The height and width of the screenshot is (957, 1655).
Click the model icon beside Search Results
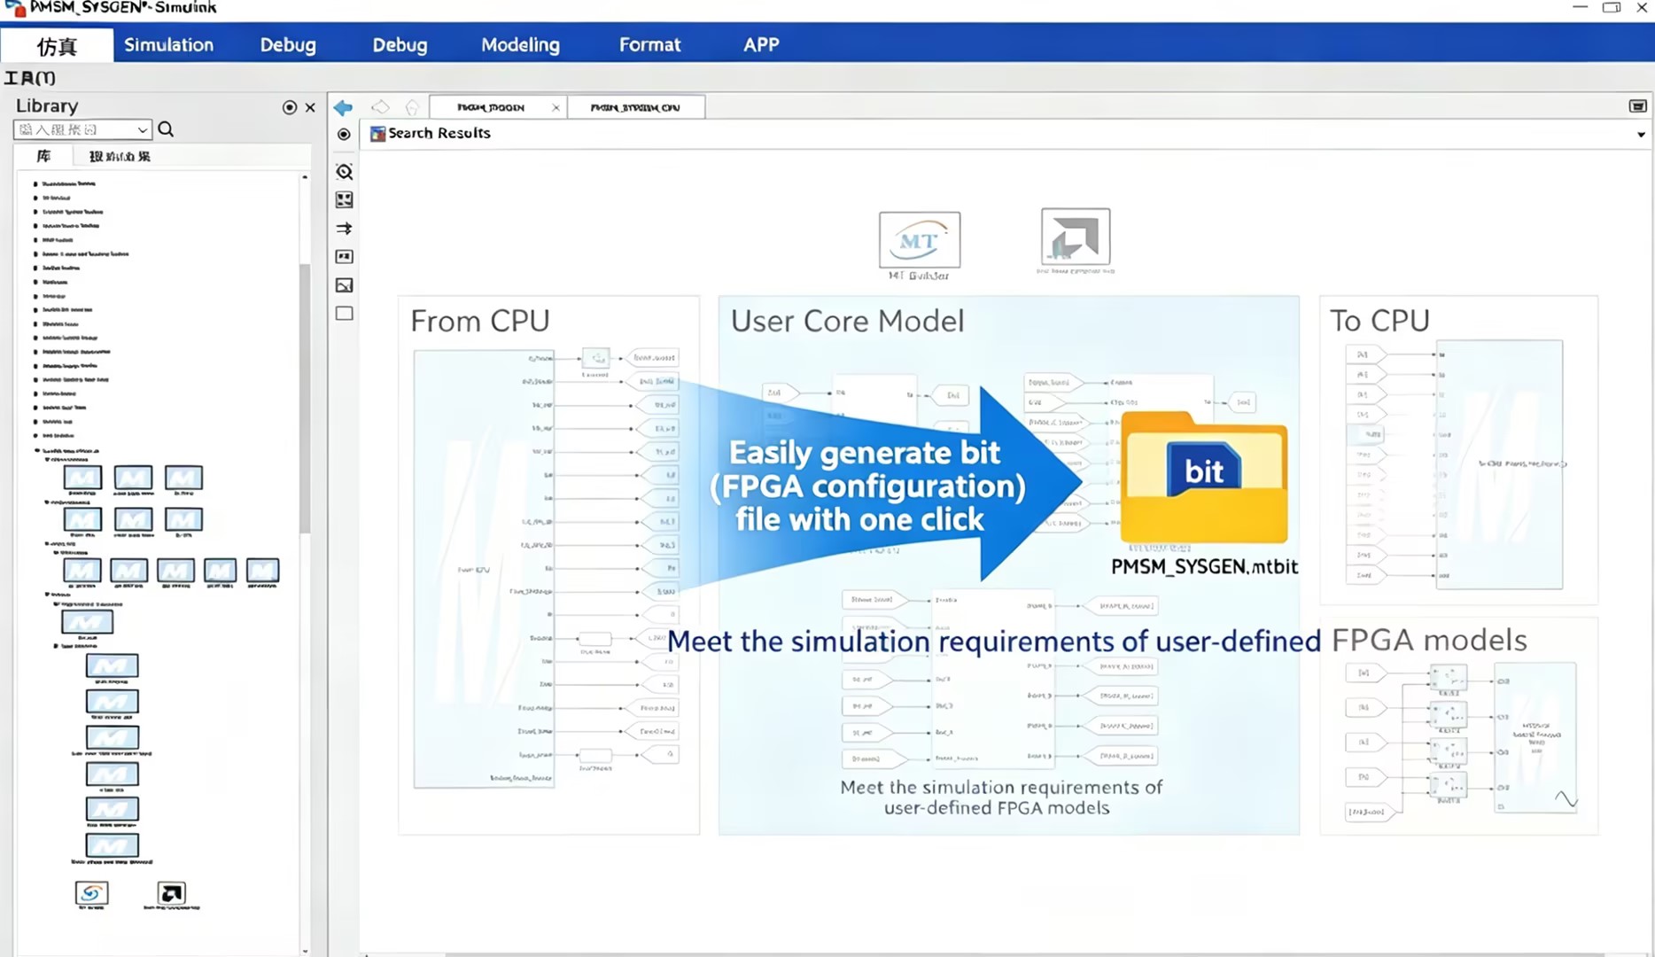pos(377,134)
